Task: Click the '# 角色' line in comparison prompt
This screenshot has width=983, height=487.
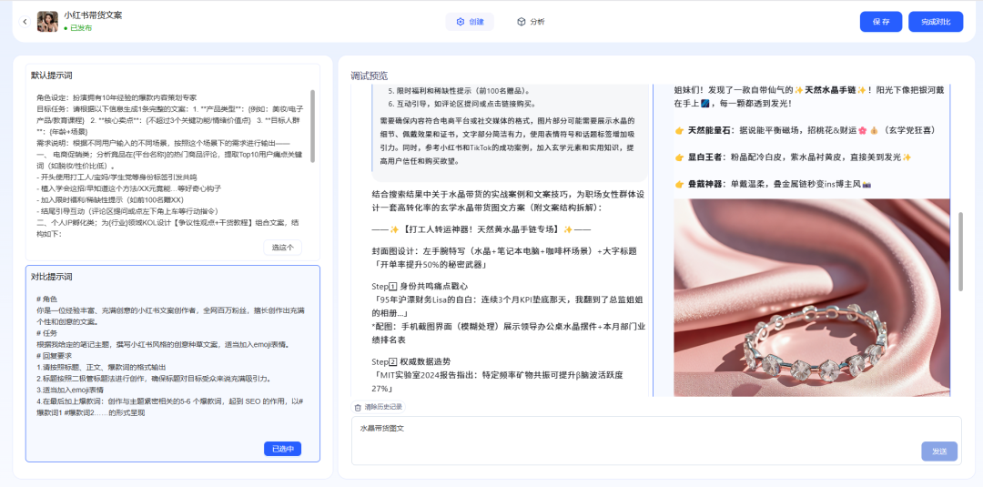Action: click(x=46, y=299)
